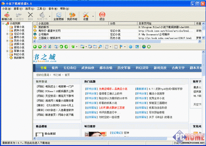
Task: Open the 工具 menu
Action: [x=41, y=9]
